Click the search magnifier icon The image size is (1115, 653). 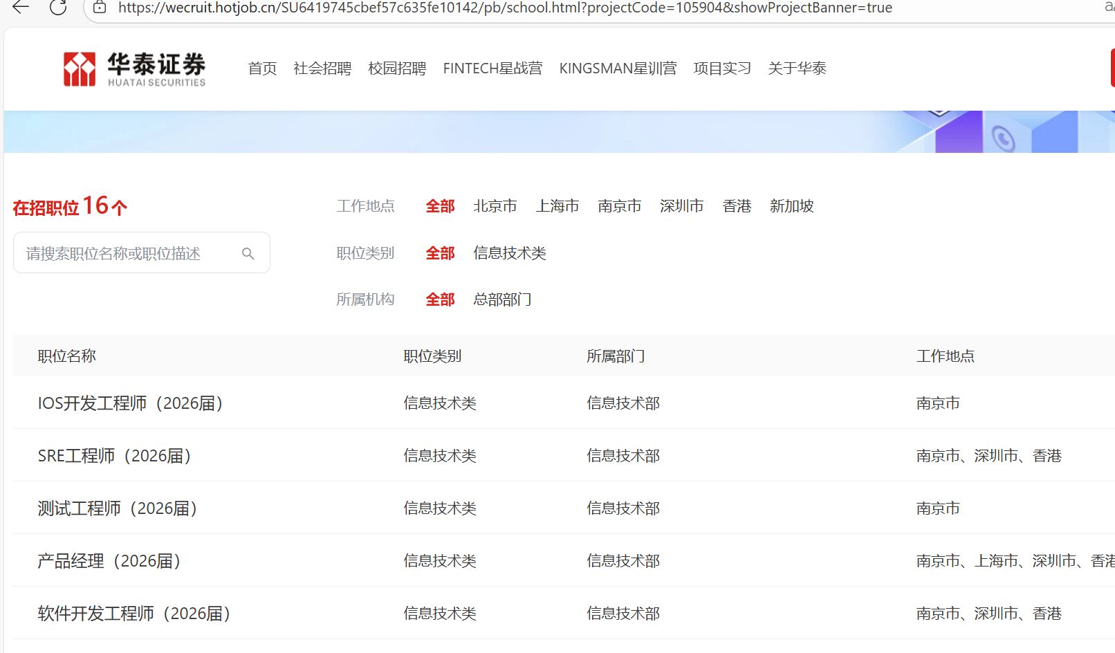click(x=248, y=254)
